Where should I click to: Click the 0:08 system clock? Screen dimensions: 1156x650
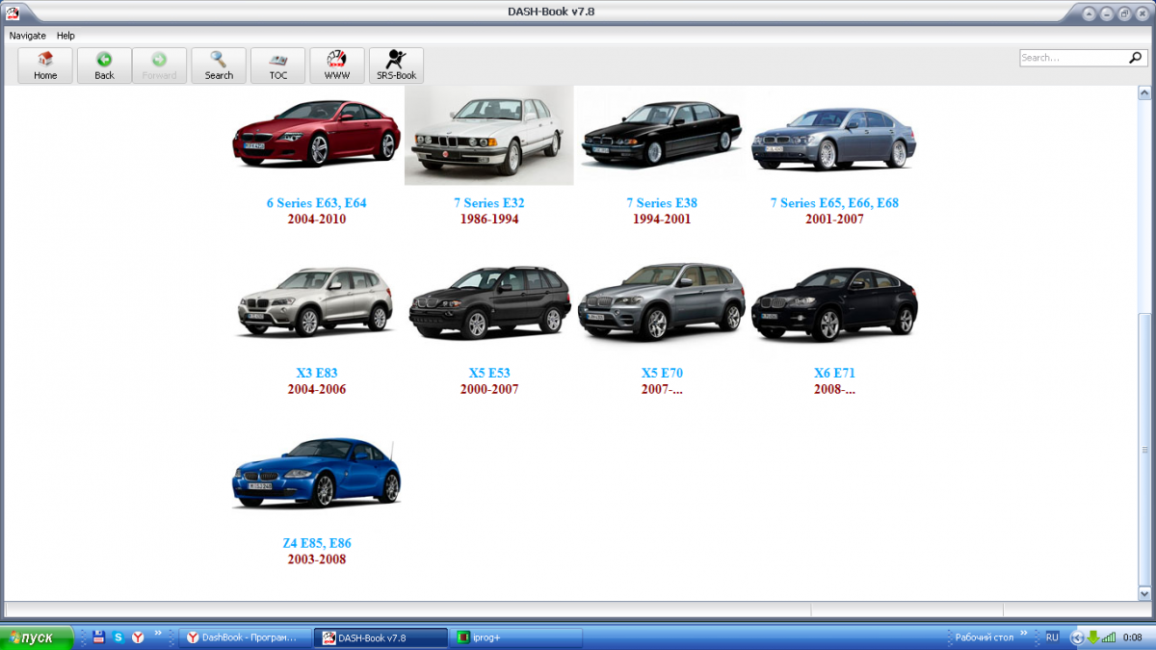tap(1132, 637)
